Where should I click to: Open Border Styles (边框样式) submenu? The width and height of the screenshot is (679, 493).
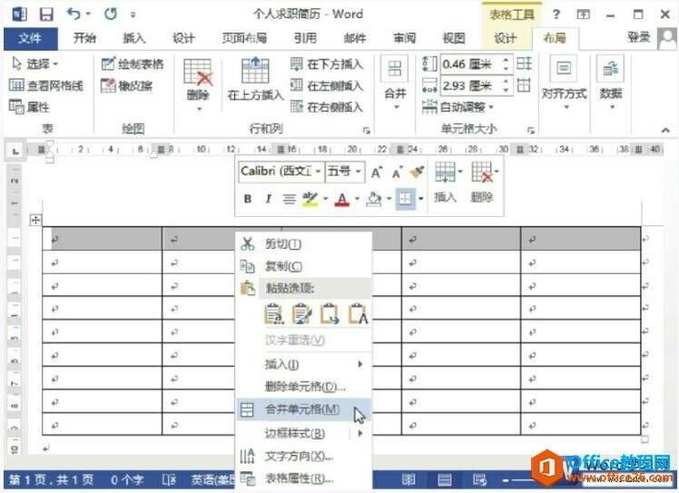pyautogui.click(x=304, y=433)
